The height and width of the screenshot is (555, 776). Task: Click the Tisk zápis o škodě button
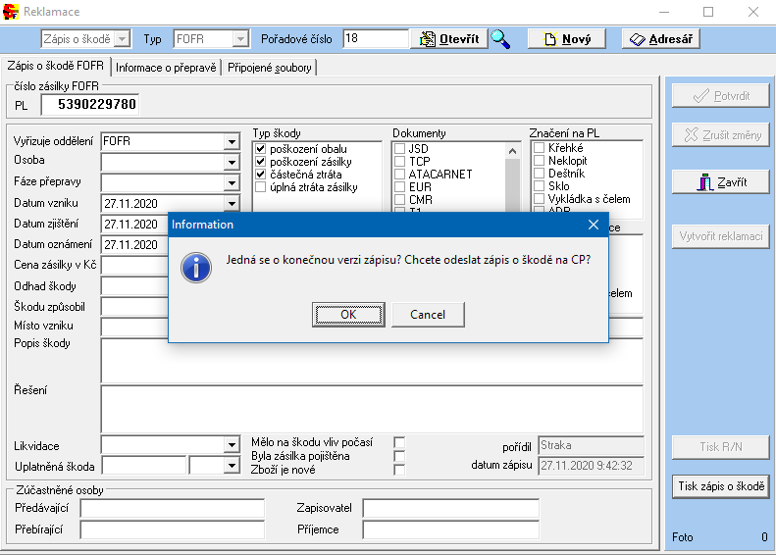point(720,486)
